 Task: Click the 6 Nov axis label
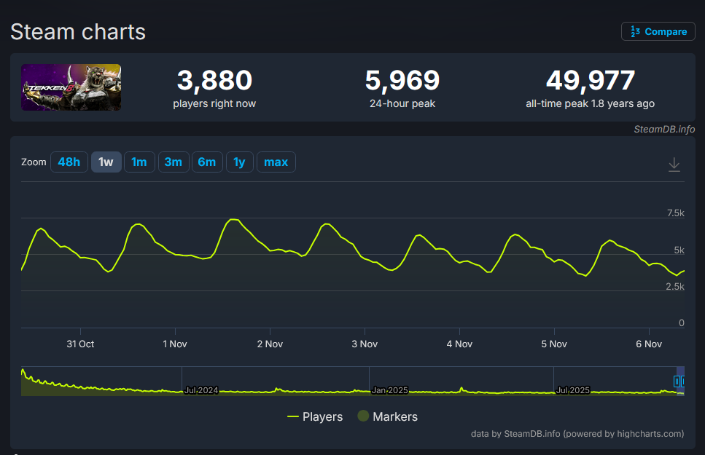click(x=649, y=344)
